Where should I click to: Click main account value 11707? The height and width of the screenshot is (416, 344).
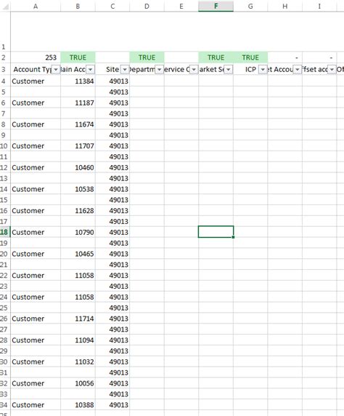pos(84,146)
